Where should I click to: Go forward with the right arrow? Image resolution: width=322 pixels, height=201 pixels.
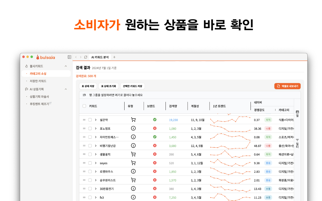click(81, 57)
